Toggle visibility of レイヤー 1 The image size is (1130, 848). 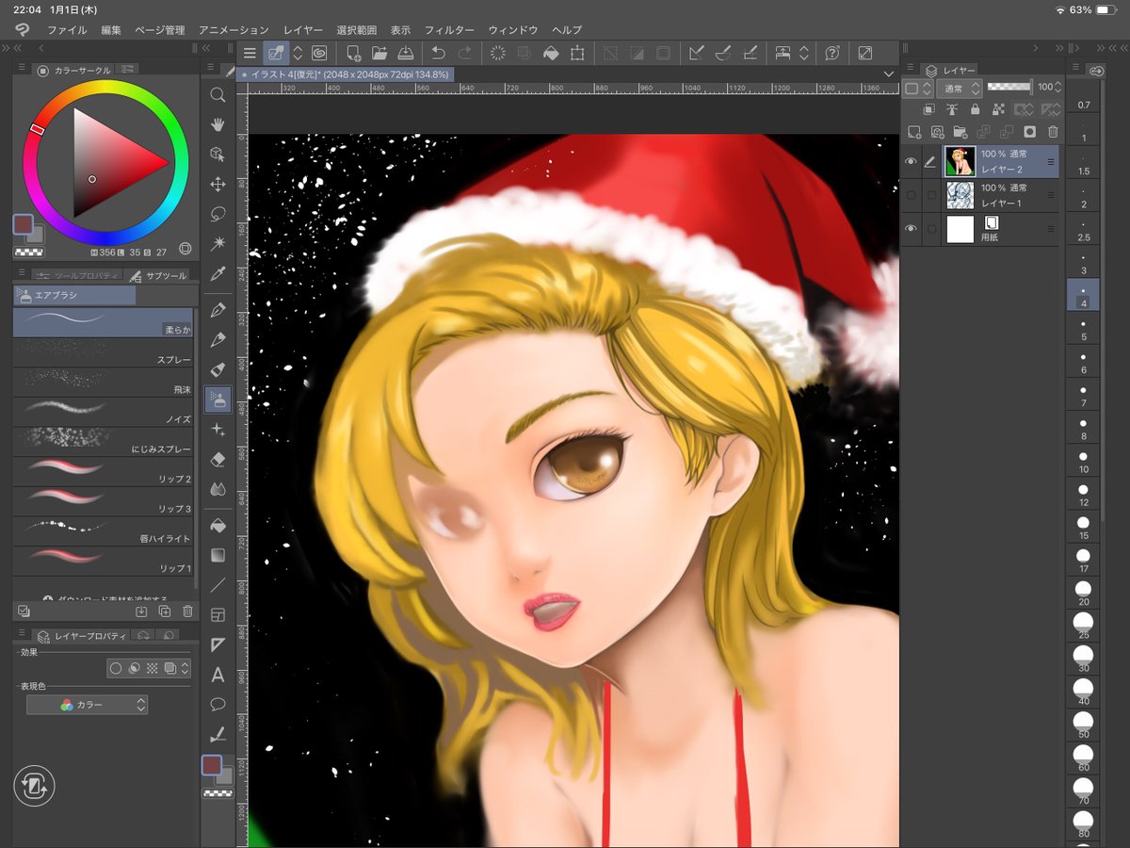point(911,195)
